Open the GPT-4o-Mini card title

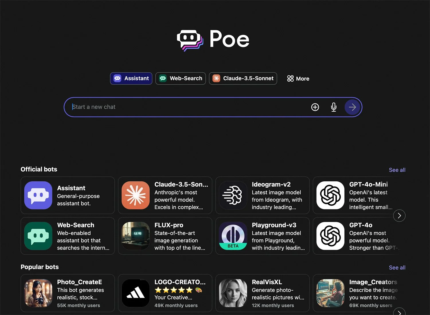(368, 185)
